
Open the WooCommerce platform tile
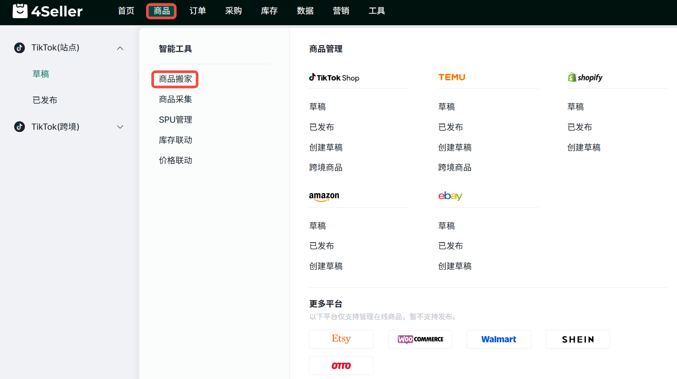pyautogui.click(x=420, y=339)
